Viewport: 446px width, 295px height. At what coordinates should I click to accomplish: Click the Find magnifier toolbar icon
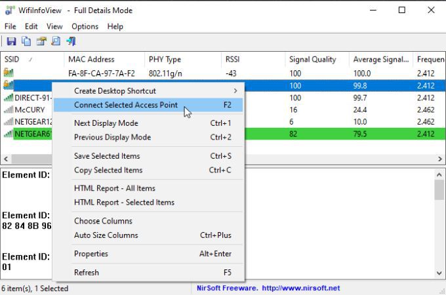coord(56,41)
